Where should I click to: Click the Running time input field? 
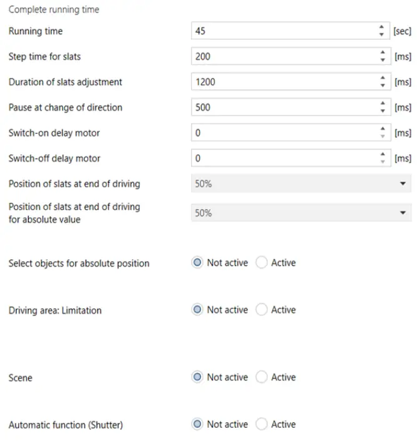[284, 31]
